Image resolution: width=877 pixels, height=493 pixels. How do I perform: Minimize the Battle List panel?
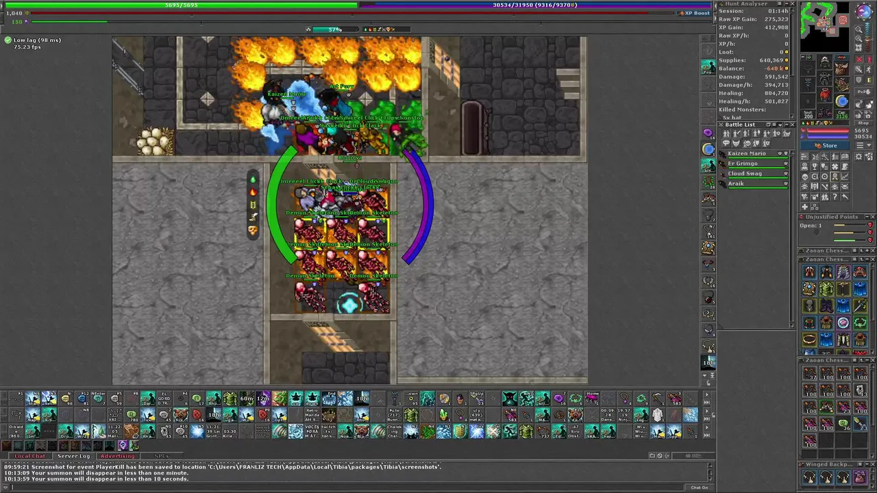pos(787,125)
